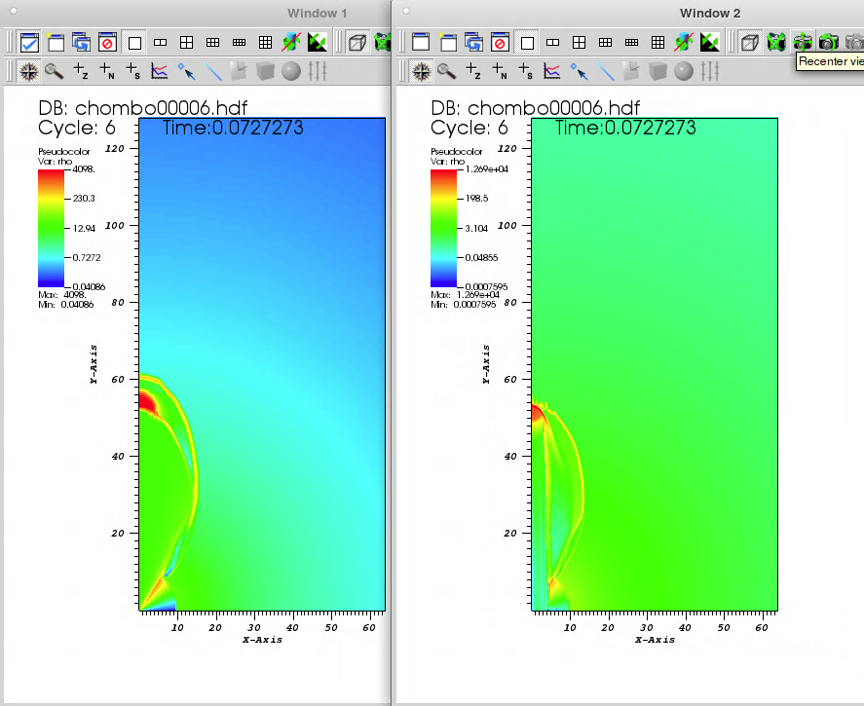Select the Lineout mode in Window 1
This screenshot has height=706, width=864.
click(160, 71)
